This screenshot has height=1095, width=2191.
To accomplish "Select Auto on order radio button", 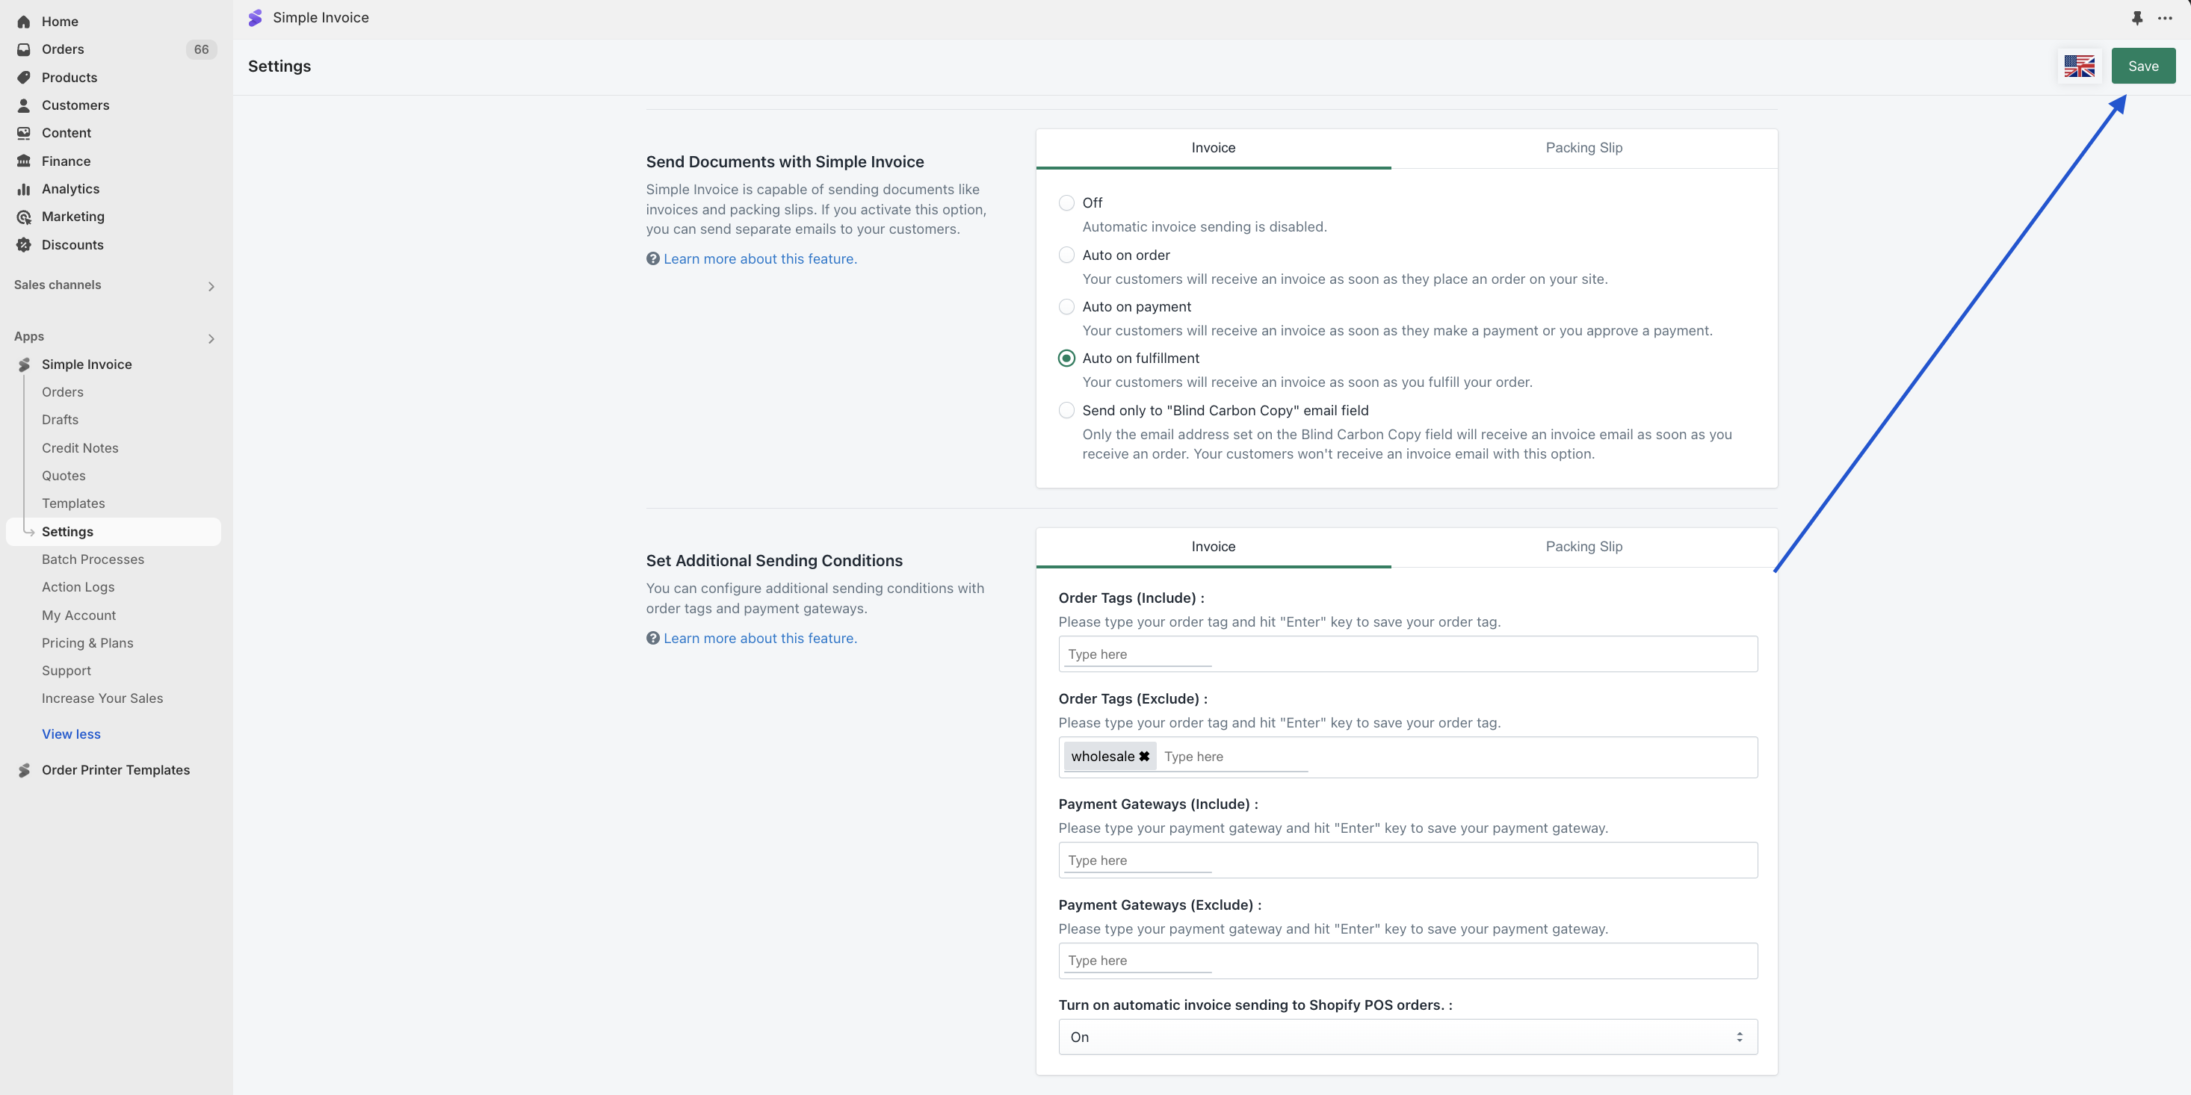I will tap(1066, 255).
